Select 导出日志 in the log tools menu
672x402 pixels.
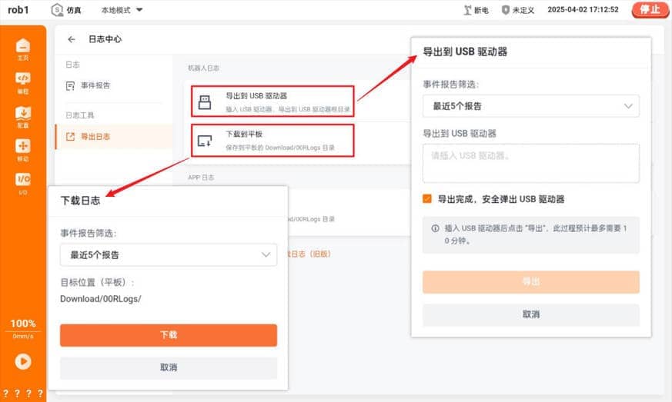95,137
